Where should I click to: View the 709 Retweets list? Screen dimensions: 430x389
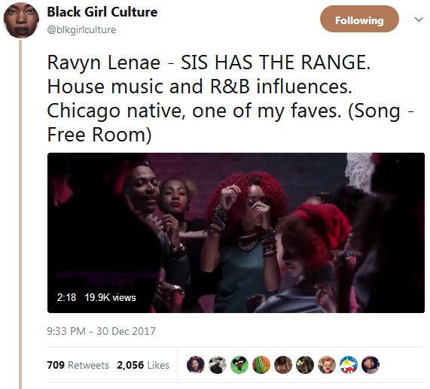[x=78, y=365]
